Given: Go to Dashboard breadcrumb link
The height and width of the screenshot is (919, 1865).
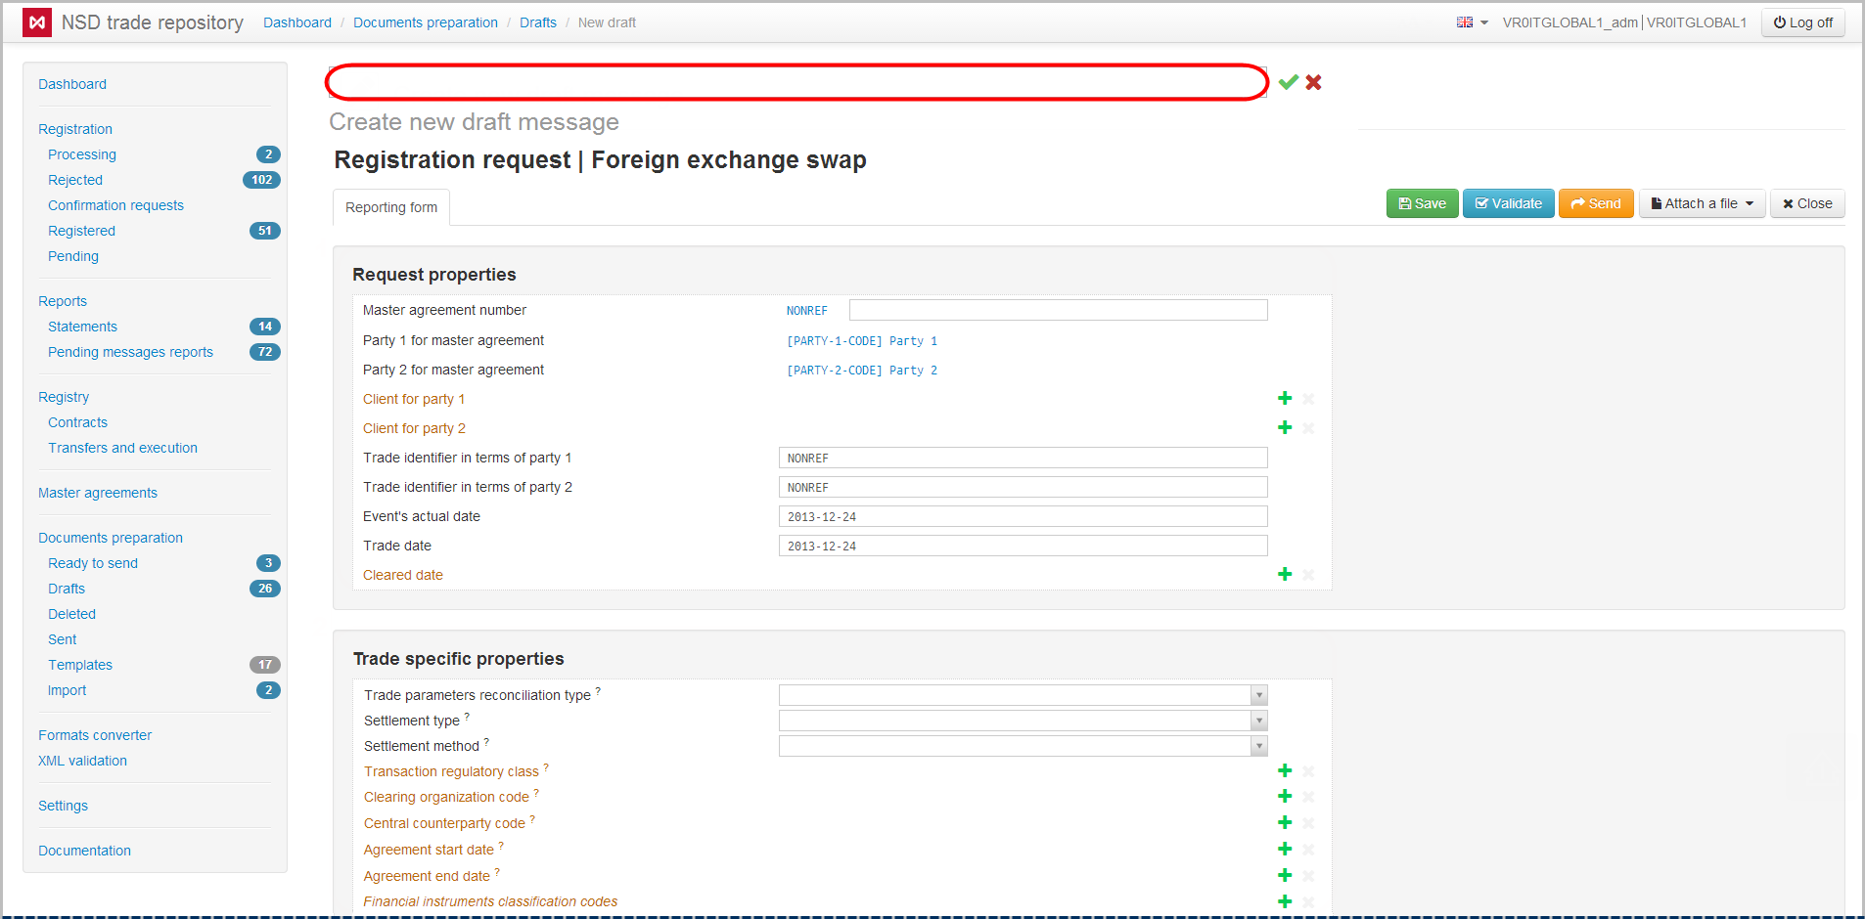Looking at the screenshot, I should click(x=297, y=22).
